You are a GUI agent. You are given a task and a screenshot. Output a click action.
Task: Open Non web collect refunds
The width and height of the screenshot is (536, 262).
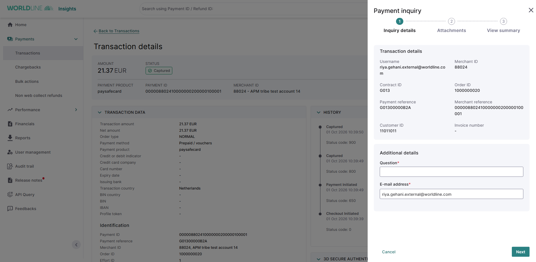(x=39, y=95)
